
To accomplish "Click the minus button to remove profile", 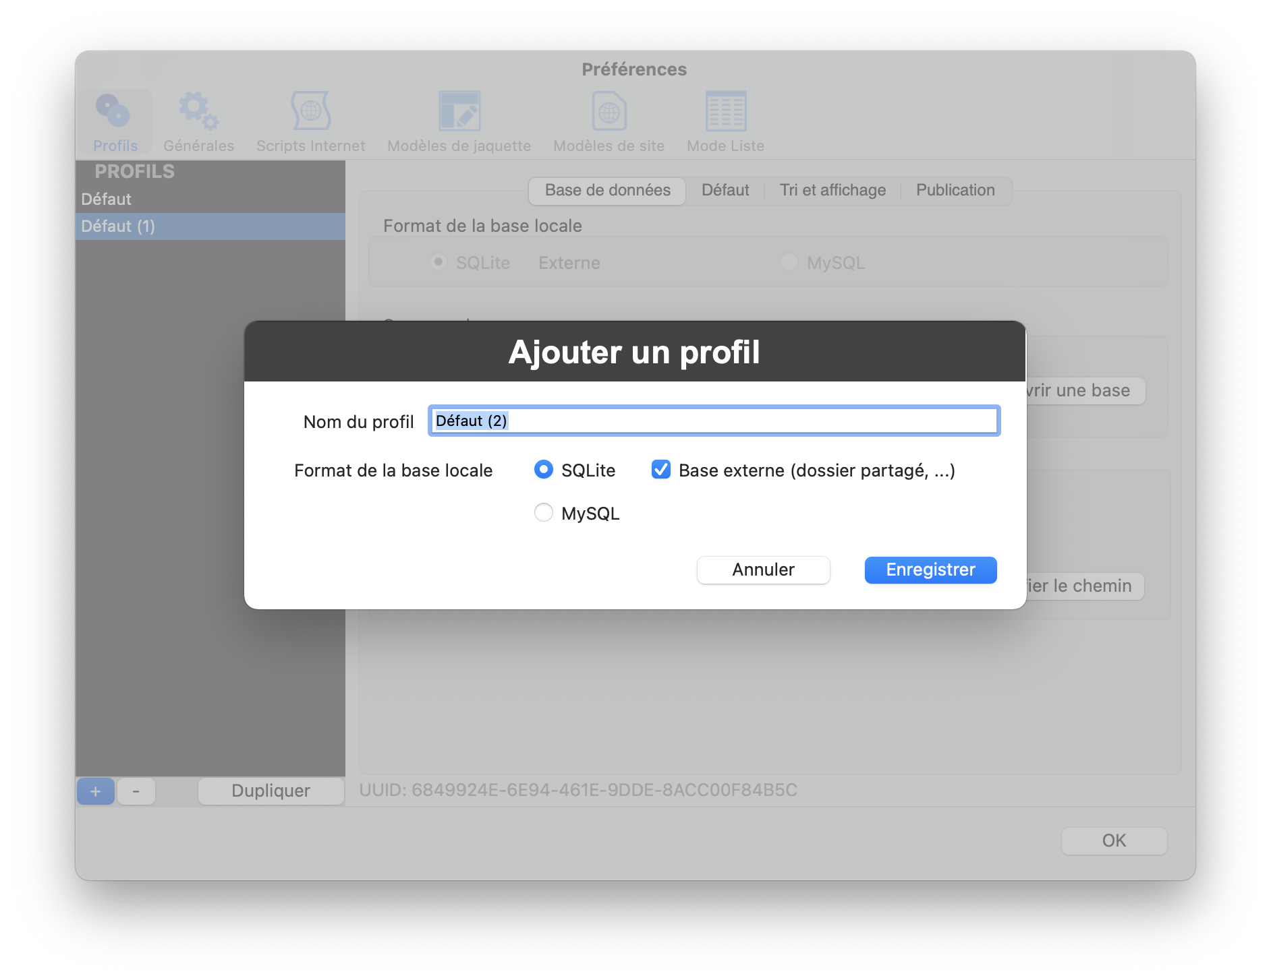I will click(x=136, y=791).
